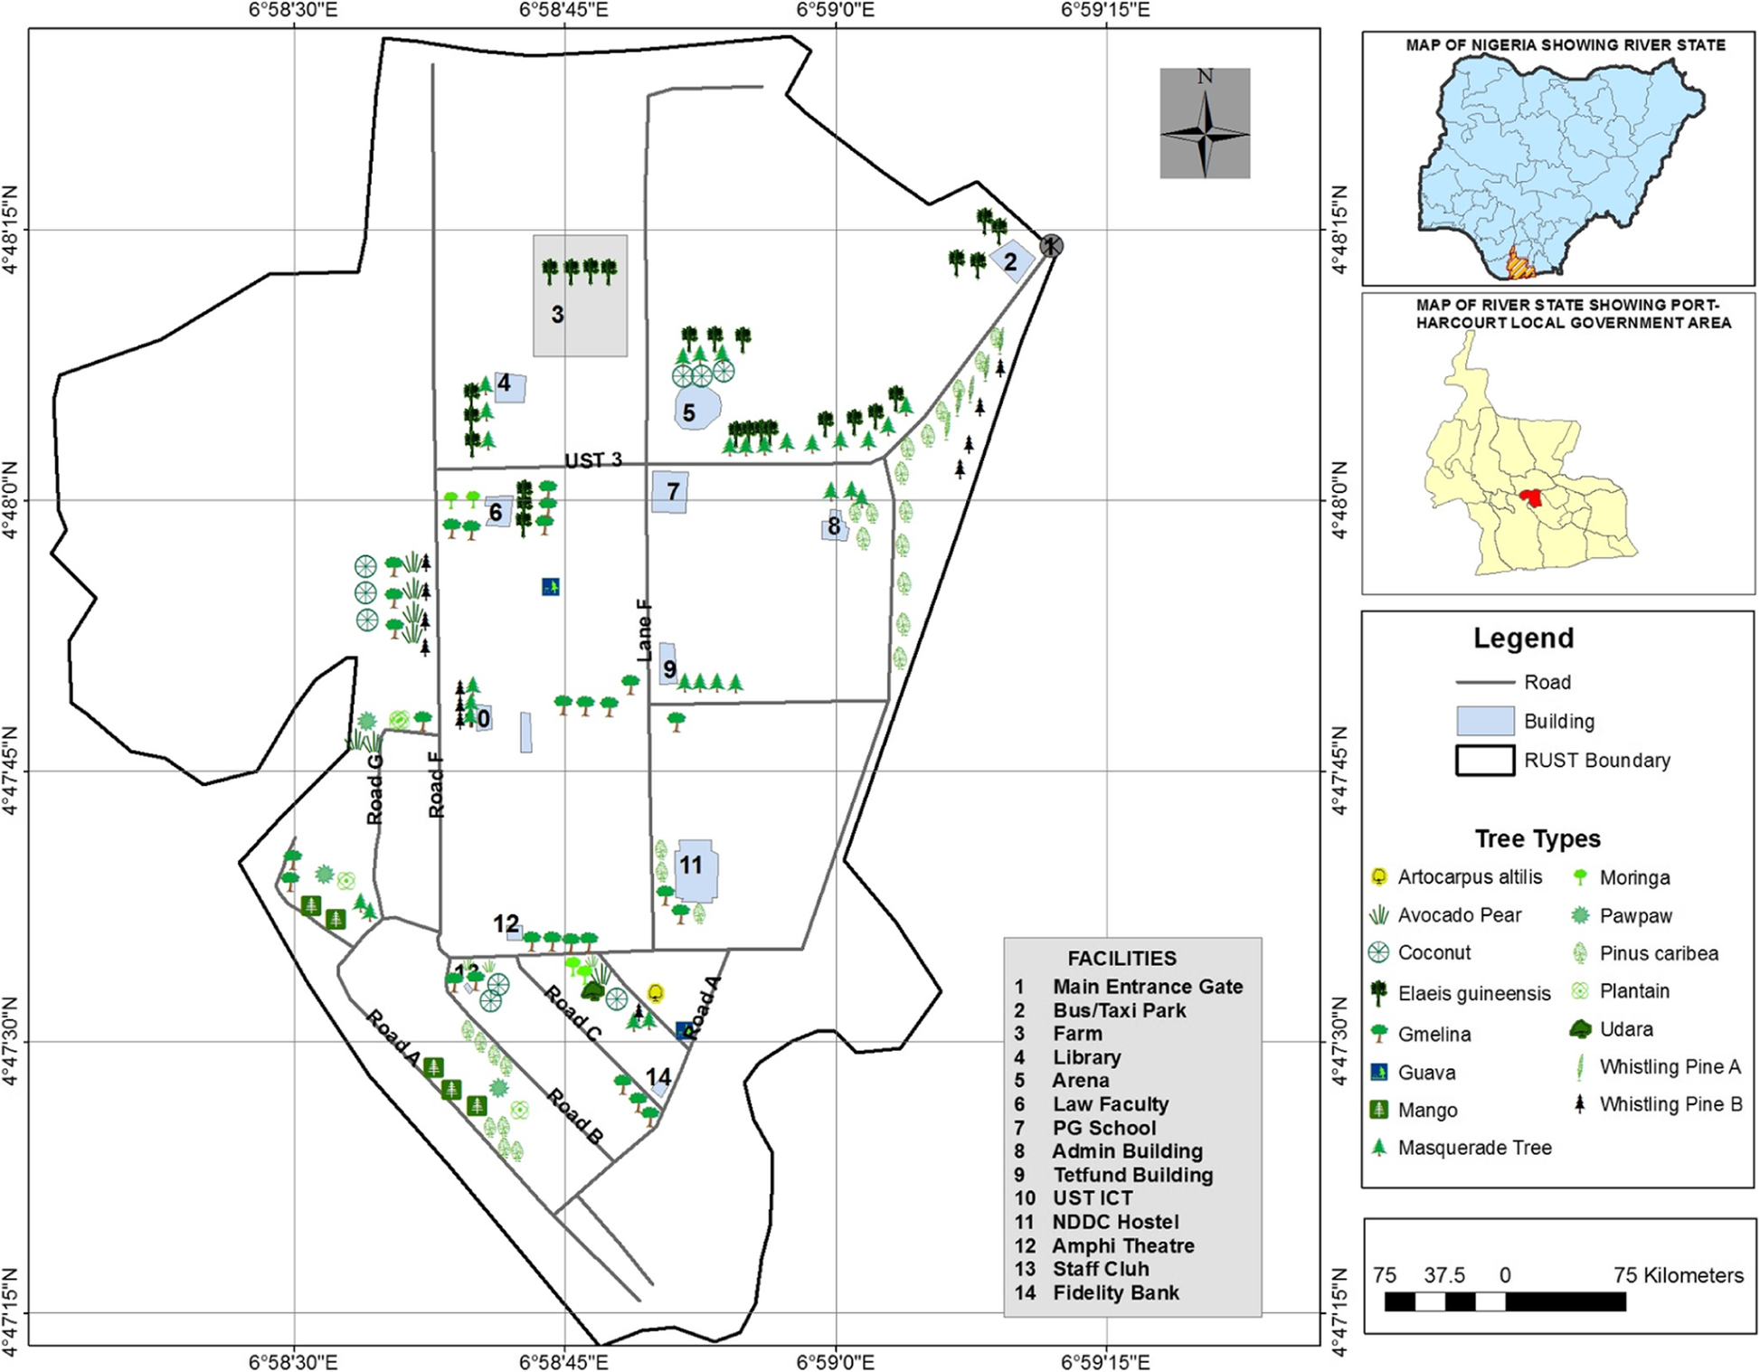The height and width of the screenshot is (1372, 1760).
Task: Click the top 6°58'45"E longitude label
Action: pos(563,10)
